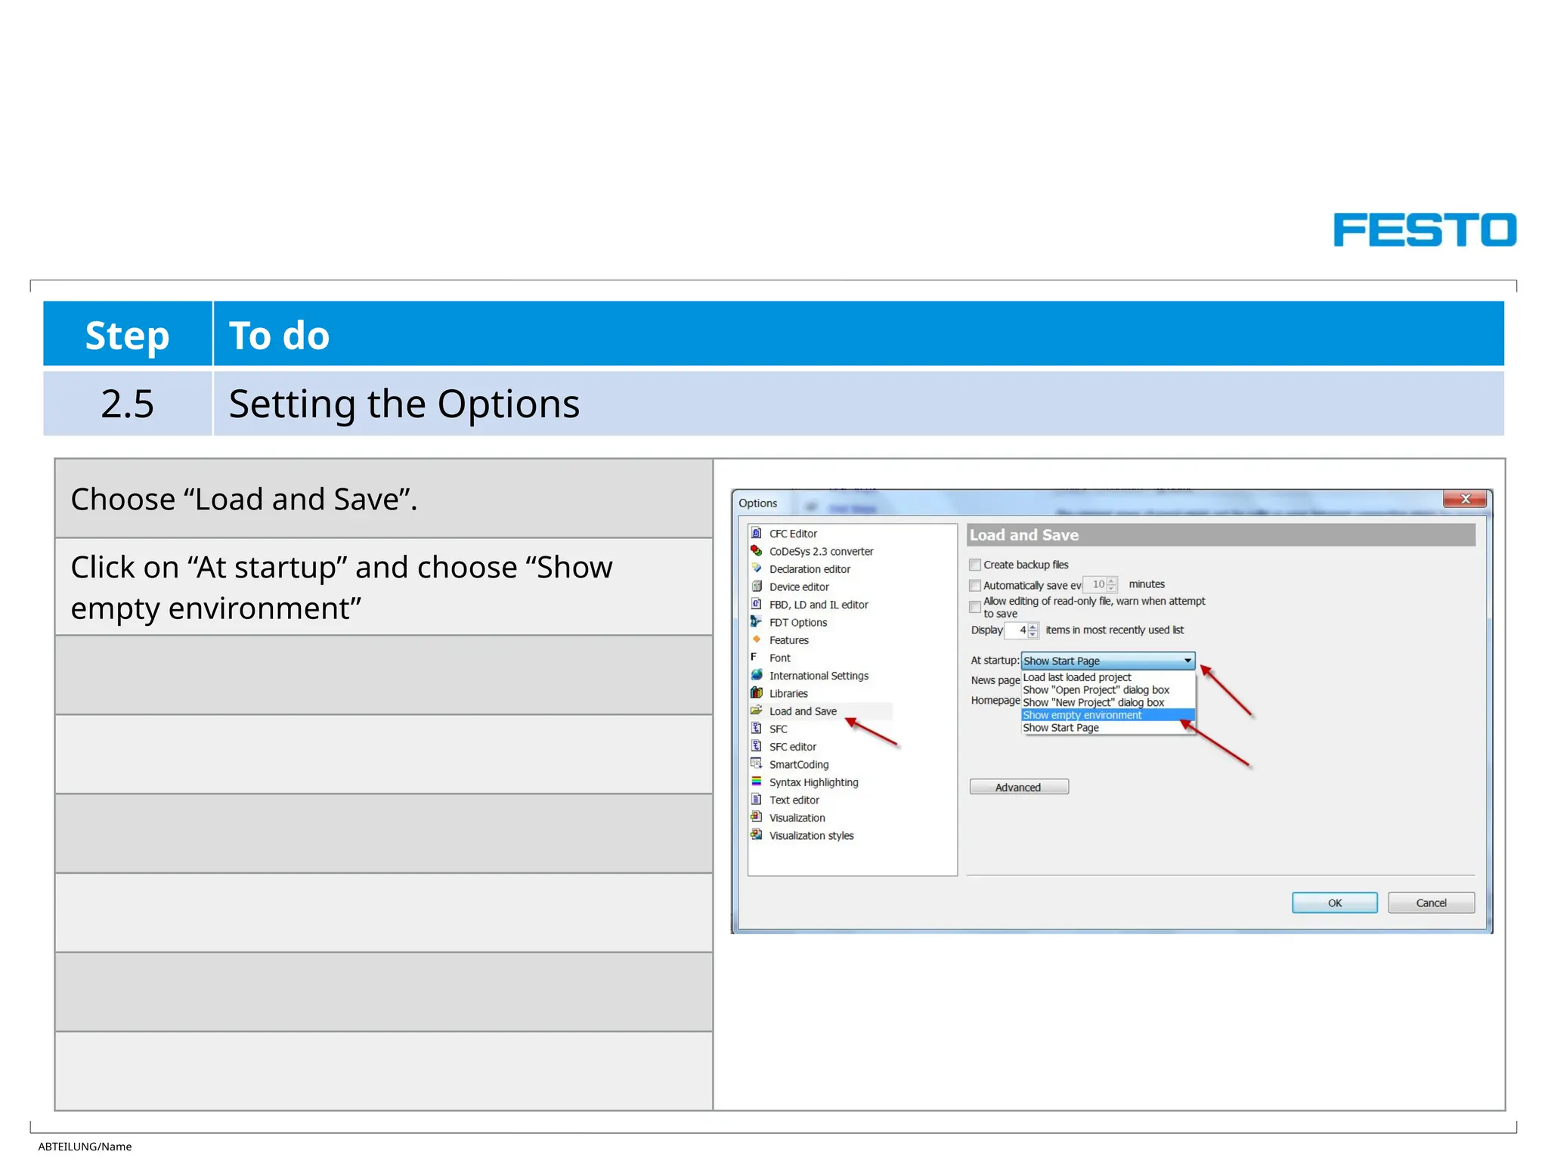Toggle Automatically save every checkbox
Viewport: 1548px width, 1161px height.
coord(975,585)
